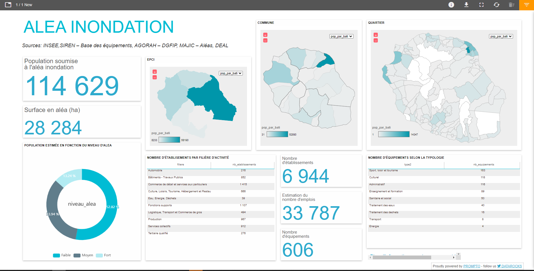Open the orange filter panel button
The height and width of the screenshot is (271, 534).
[x=526, y=5]
